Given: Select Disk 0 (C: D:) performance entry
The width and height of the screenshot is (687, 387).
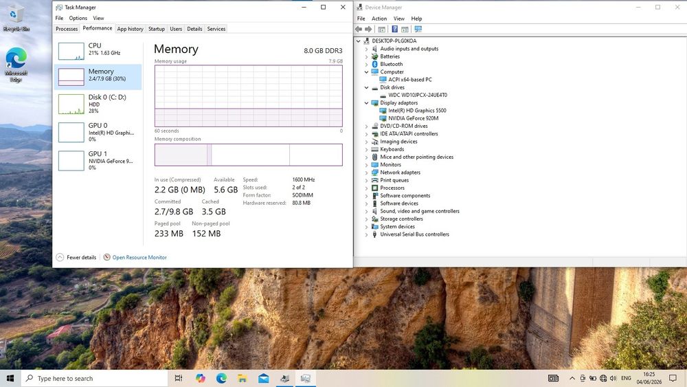Looking at the screenshot, I should 98,104.
